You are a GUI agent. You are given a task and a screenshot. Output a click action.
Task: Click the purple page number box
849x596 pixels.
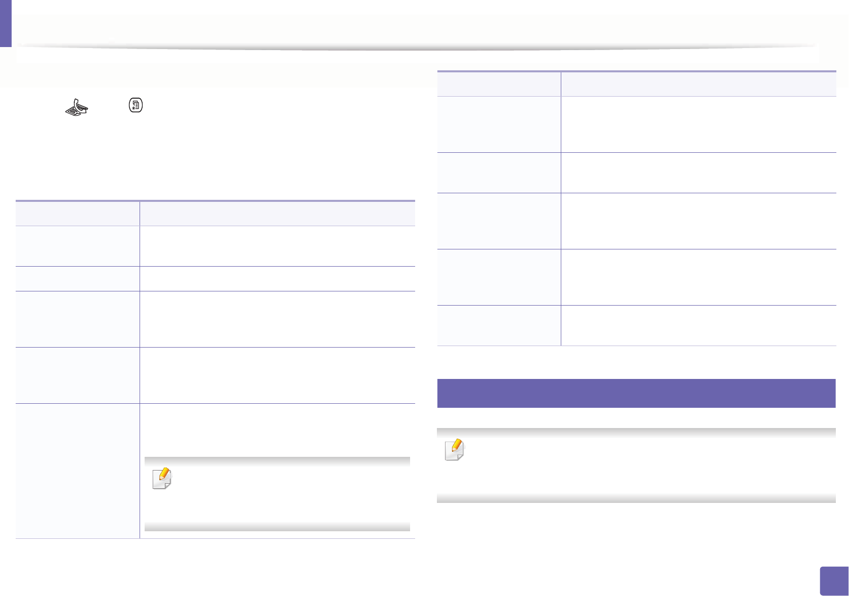(833, 581)
